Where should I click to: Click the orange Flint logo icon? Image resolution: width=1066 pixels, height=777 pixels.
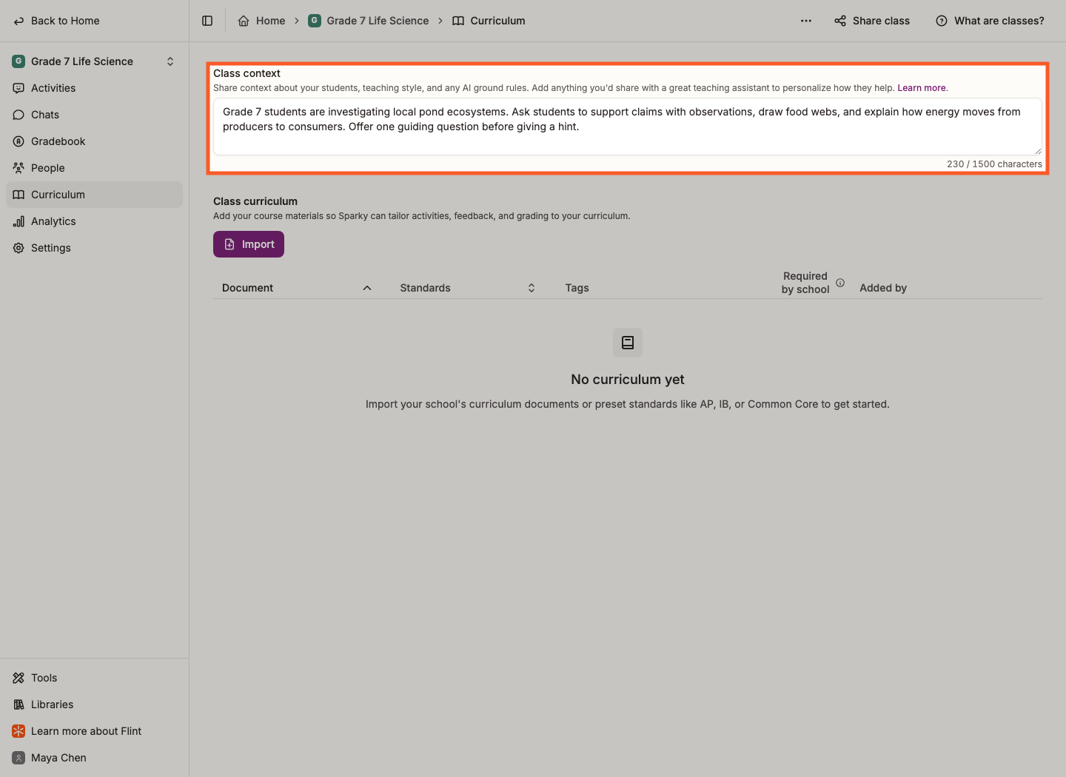[x=19, y=731]
